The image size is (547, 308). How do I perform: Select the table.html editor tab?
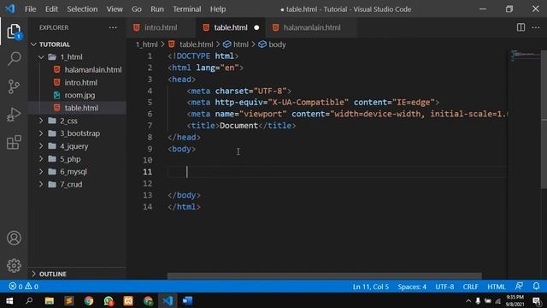point(231,27)
